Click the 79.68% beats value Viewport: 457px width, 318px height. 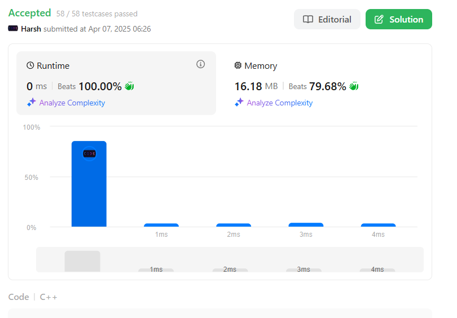click(x=328, y=86)
